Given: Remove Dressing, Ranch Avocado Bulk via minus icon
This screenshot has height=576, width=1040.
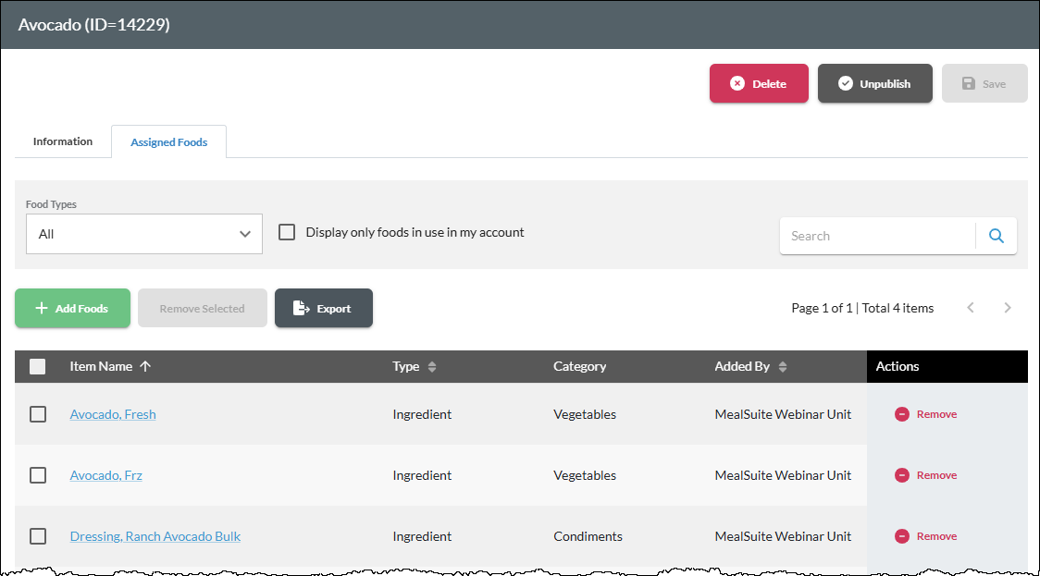Looking at the screenshot, I should click(902, 536).
